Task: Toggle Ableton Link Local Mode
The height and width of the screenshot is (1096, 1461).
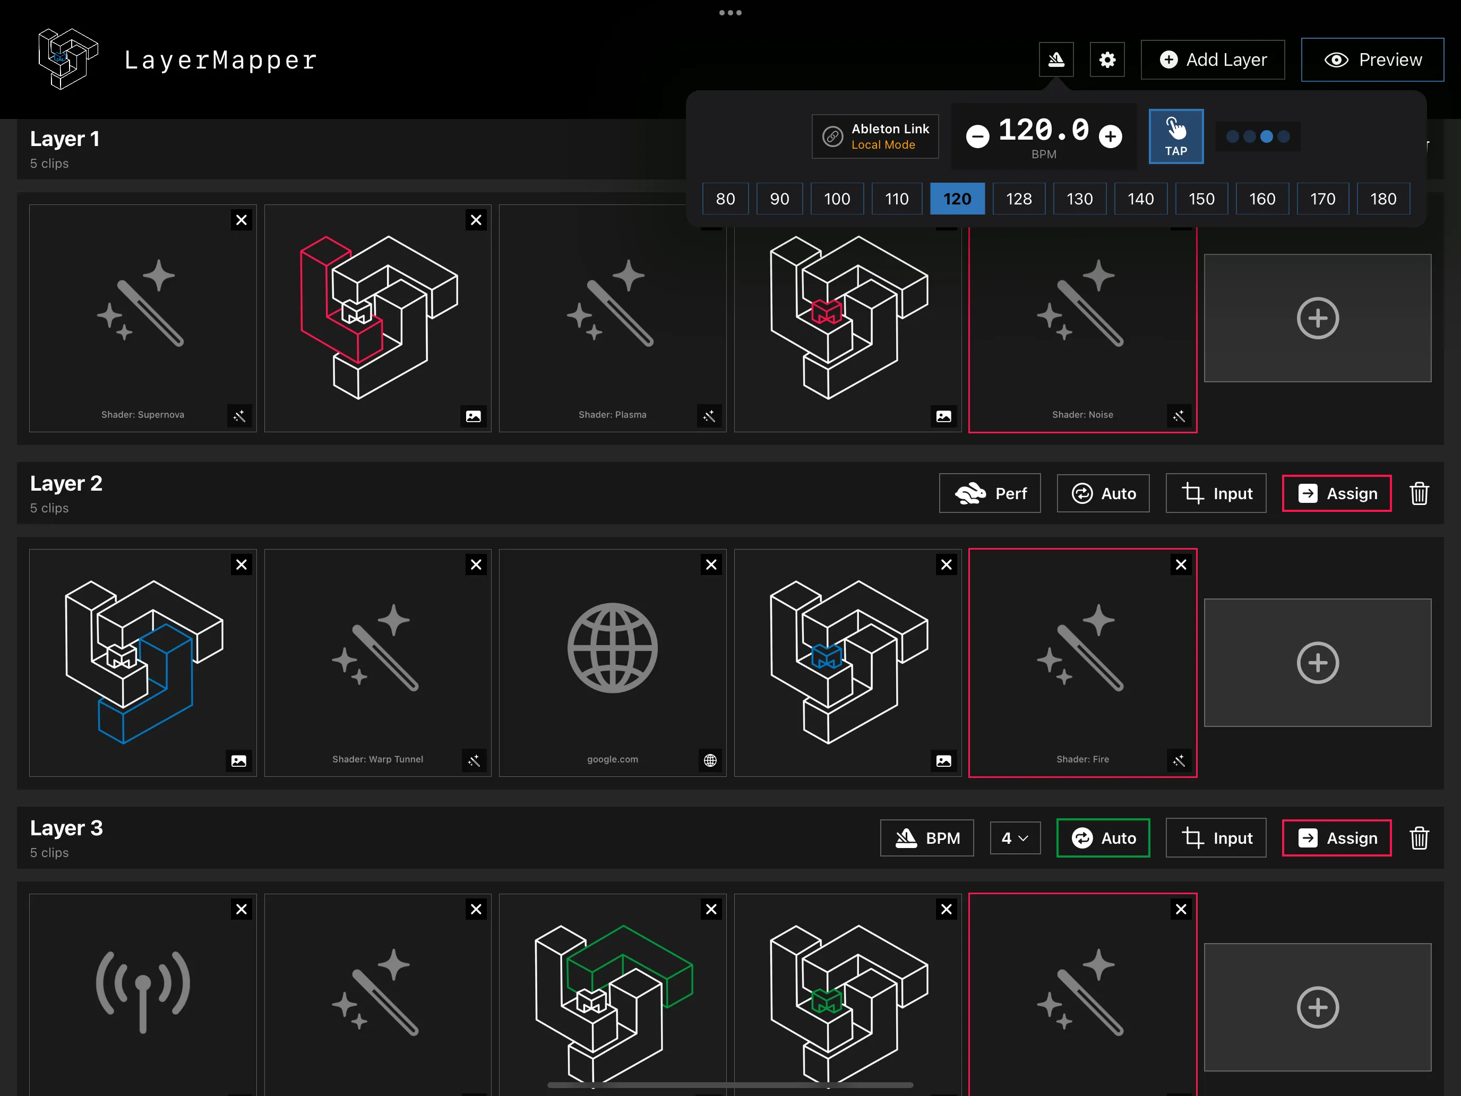Action: pyautogui.click(x=875, y=136)
